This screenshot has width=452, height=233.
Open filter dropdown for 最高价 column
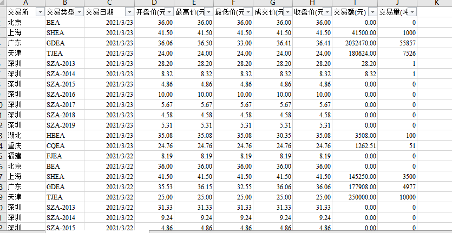pyautogui.click(x=209, y=12)
